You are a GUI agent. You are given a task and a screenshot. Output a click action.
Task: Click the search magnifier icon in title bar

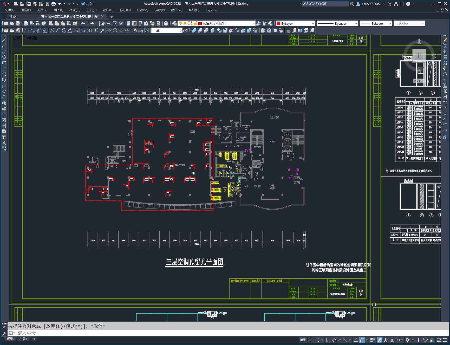point(352,4)
